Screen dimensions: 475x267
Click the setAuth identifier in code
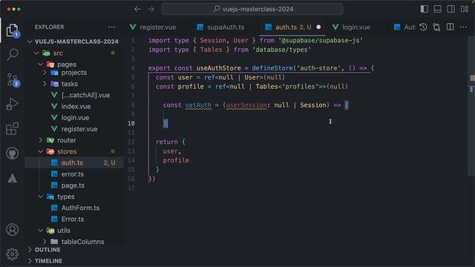point(198,105)
